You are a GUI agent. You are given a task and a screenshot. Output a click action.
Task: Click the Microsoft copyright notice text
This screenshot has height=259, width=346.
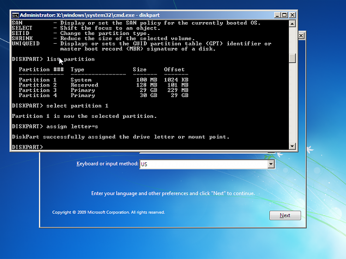[x=108, y=213]
